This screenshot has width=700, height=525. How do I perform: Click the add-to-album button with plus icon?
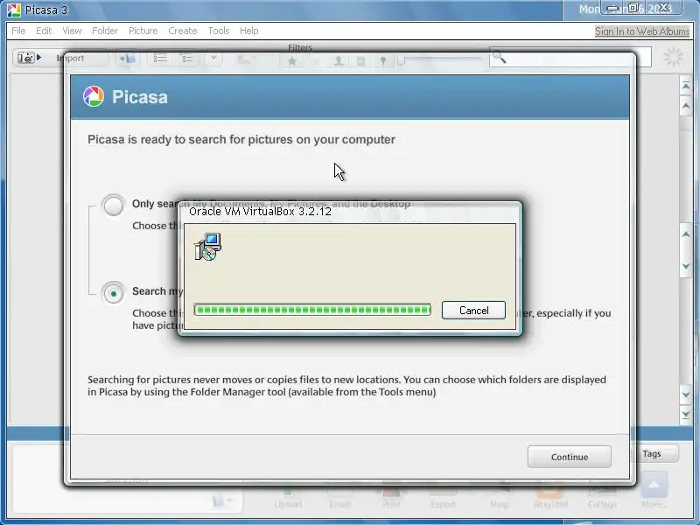tap(128, 59)
